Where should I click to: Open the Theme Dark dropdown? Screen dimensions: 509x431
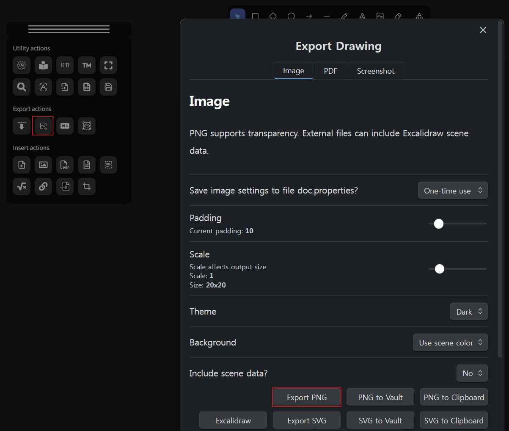point(469,312)
